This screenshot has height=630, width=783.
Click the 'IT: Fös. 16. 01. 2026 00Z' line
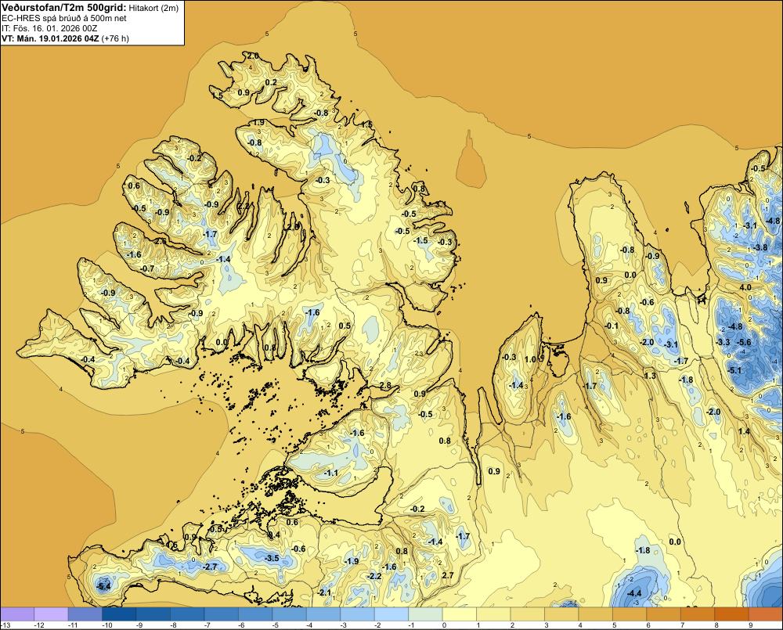[x=50, y=28]
